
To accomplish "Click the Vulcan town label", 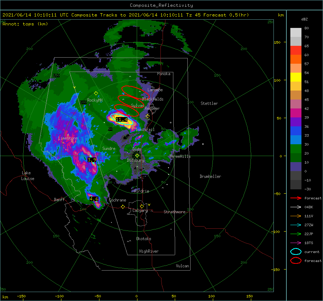I will point(182,266).
